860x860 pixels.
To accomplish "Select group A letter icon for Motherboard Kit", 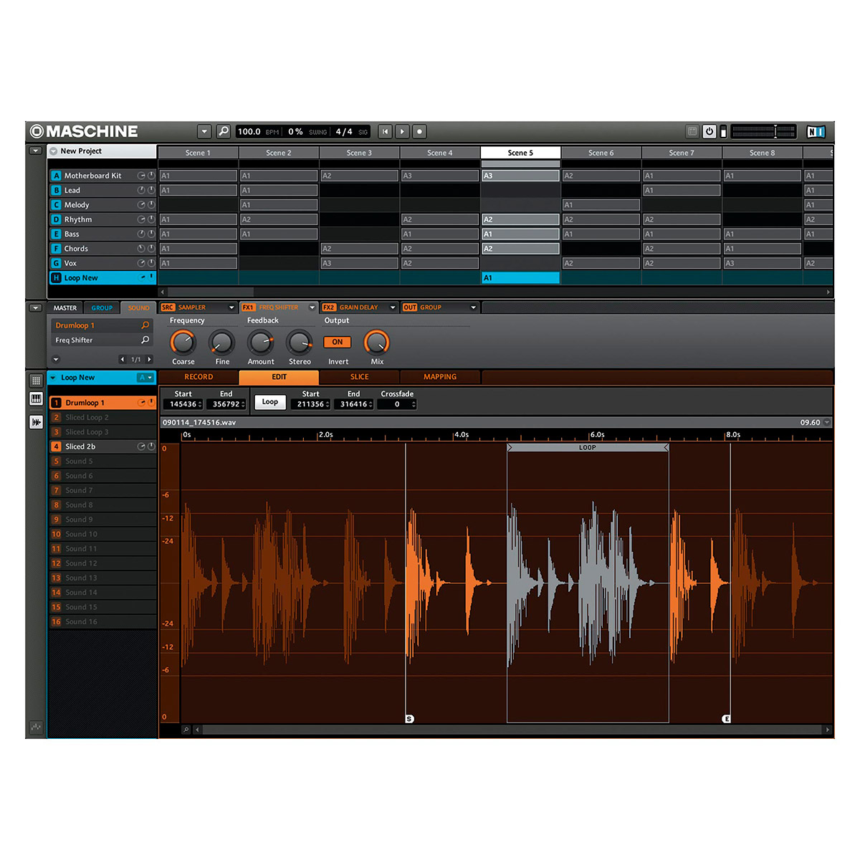I will pos(56,176).
